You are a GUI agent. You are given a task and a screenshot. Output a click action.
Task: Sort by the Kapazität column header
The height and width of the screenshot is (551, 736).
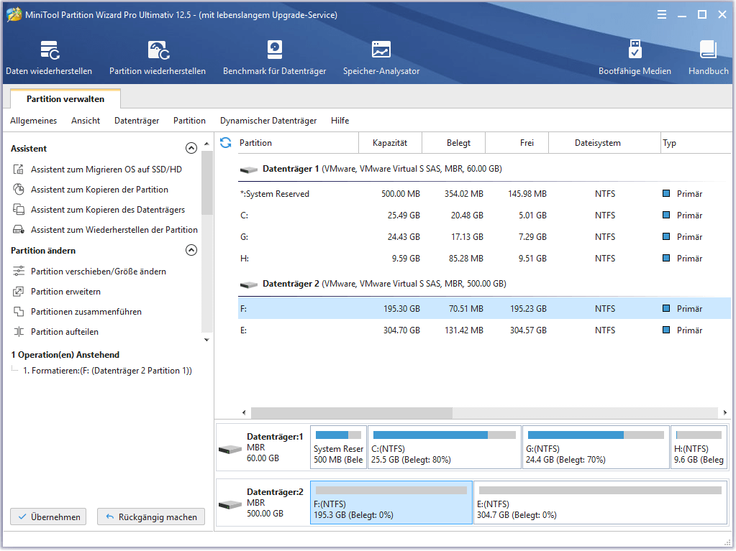(x=390, y=143)
